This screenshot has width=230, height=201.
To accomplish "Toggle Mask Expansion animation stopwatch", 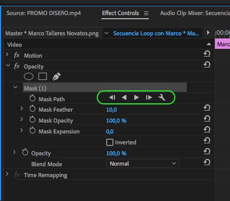I will pos(32,130).
